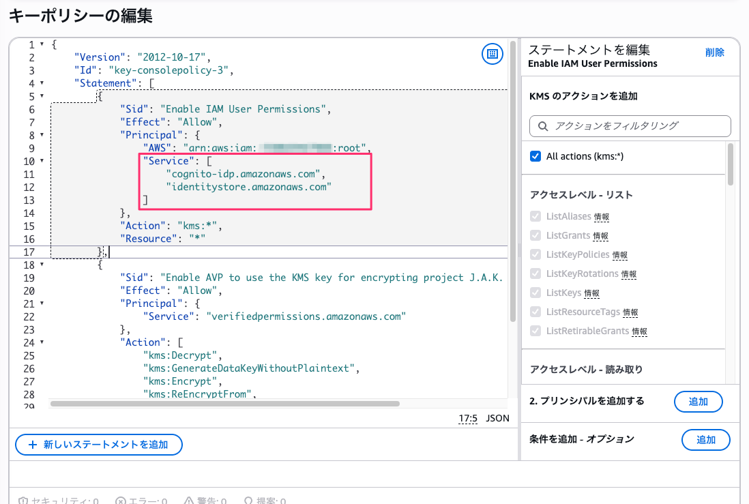Screen dimensions: 749x504
Task: Click the "identitystore.amazonaws.com" string
Action: 249,187
